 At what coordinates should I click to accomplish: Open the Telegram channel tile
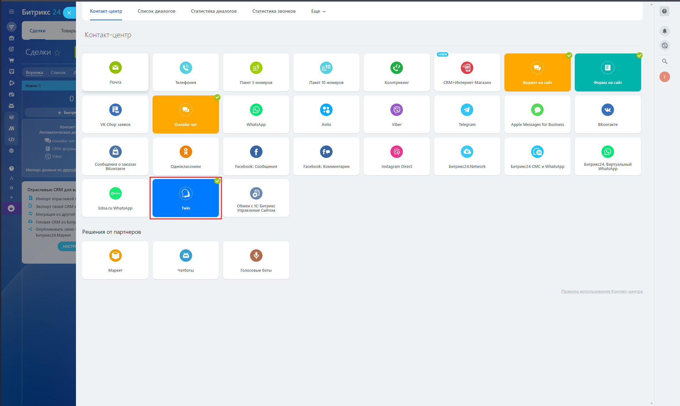pos(467,114)
